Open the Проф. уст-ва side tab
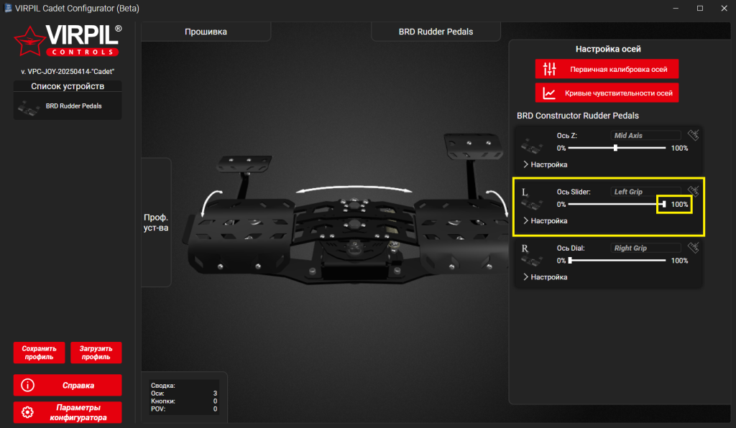Viewport: 736px width, 428px height. (156, 223)
